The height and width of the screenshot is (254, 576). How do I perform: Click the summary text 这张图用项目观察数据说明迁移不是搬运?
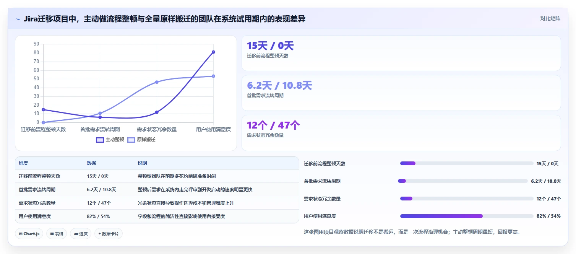[x=349, y=232]
